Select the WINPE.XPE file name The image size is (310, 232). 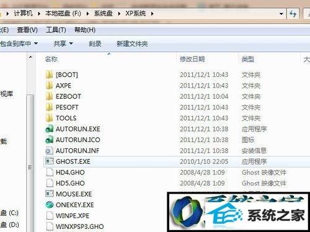pyautogui.click(x=73, y=216)
